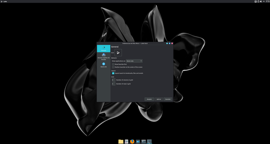Image resolution: width=270 pixels, height=144 pixels.
Task: Click the Number of columns in grid field
Action: (113, 80)
